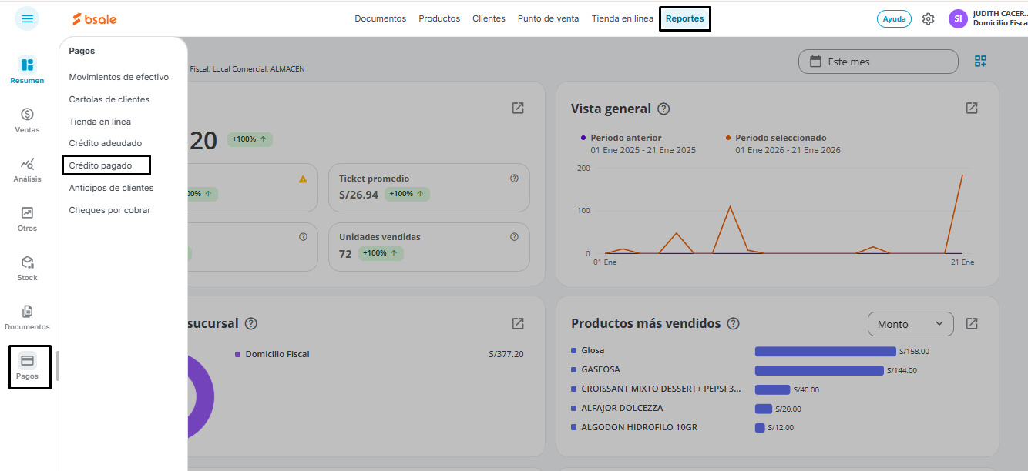Open the Análisis sidebar section
Screen dimensions: 1028x471
[x=27, y=169]
